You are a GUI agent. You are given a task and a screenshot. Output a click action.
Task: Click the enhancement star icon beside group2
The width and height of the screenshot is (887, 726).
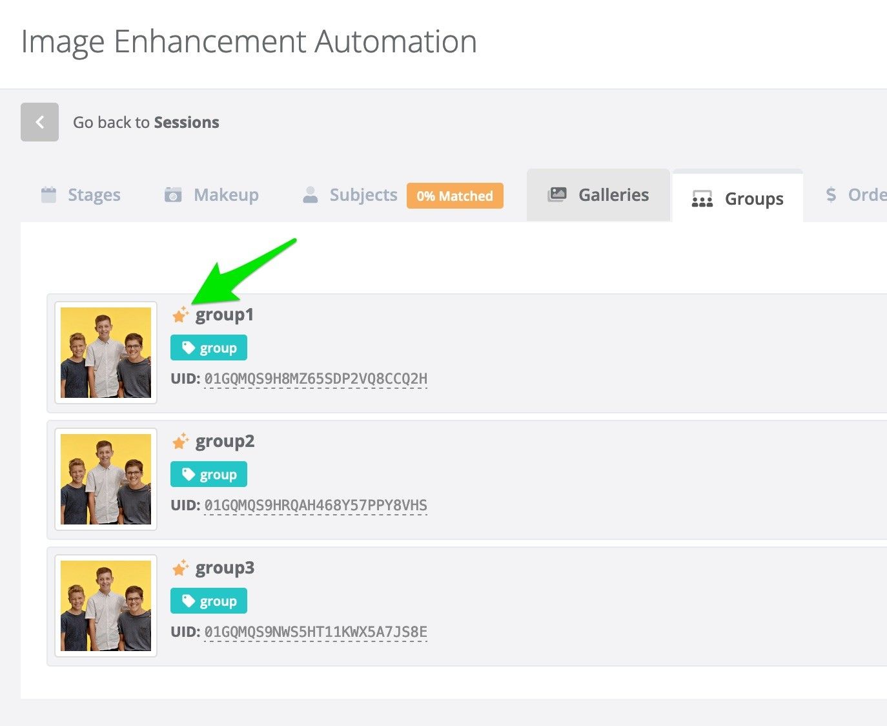(x=180, y=441)
